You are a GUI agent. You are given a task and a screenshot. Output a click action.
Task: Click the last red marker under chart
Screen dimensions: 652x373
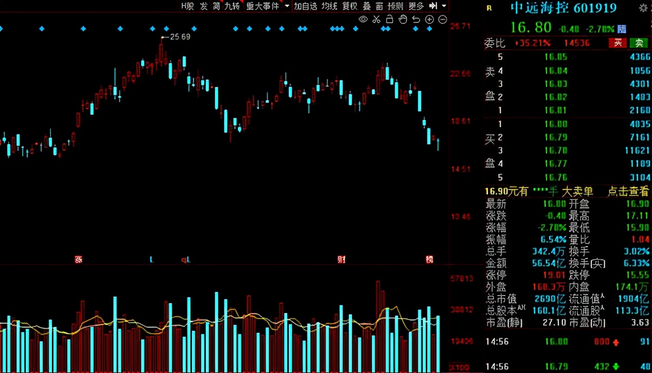click(x=429, y=259)
